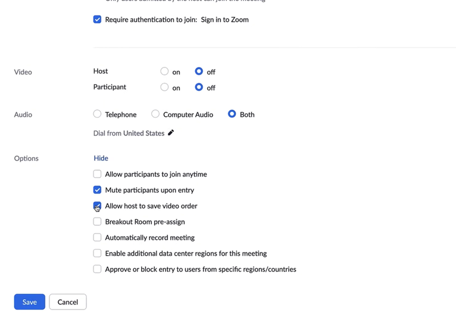Check Approve or block entry by regions
Screen dimensions: 456x316
pyautogui.click(x=97, y=269)
